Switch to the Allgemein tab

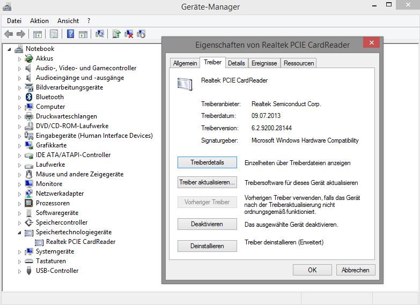click(185, 63)
